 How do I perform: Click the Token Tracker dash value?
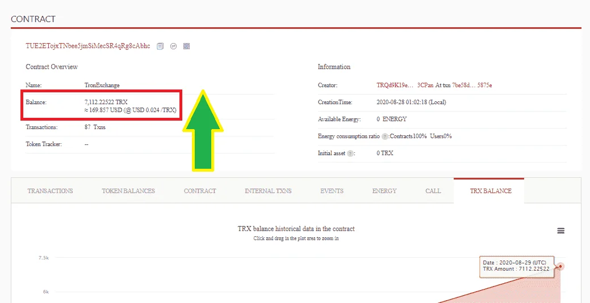86,144
